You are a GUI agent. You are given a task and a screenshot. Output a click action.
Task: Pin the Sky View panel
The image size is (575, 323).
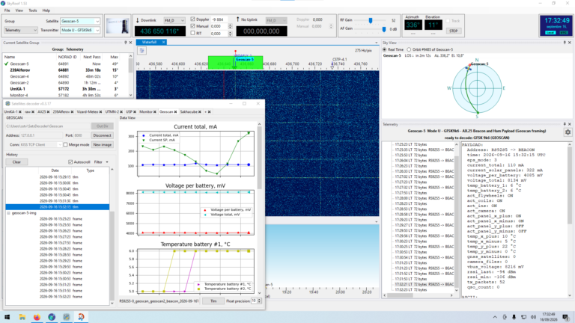565,43
